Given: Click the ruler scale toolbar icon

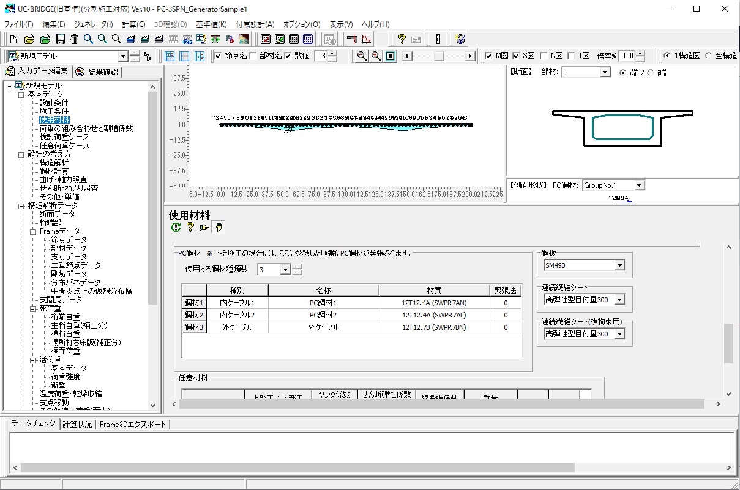Looking at the screenshot, I should point(438,40).
